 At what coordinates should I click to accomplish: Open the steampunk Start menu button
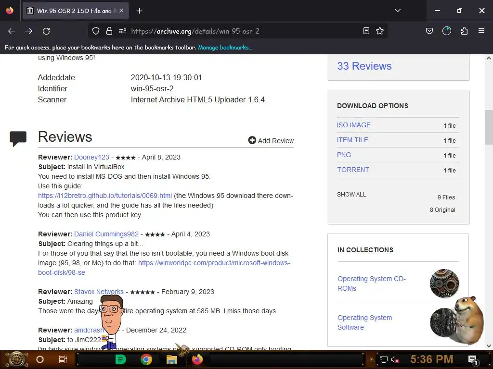coord(17,359)
